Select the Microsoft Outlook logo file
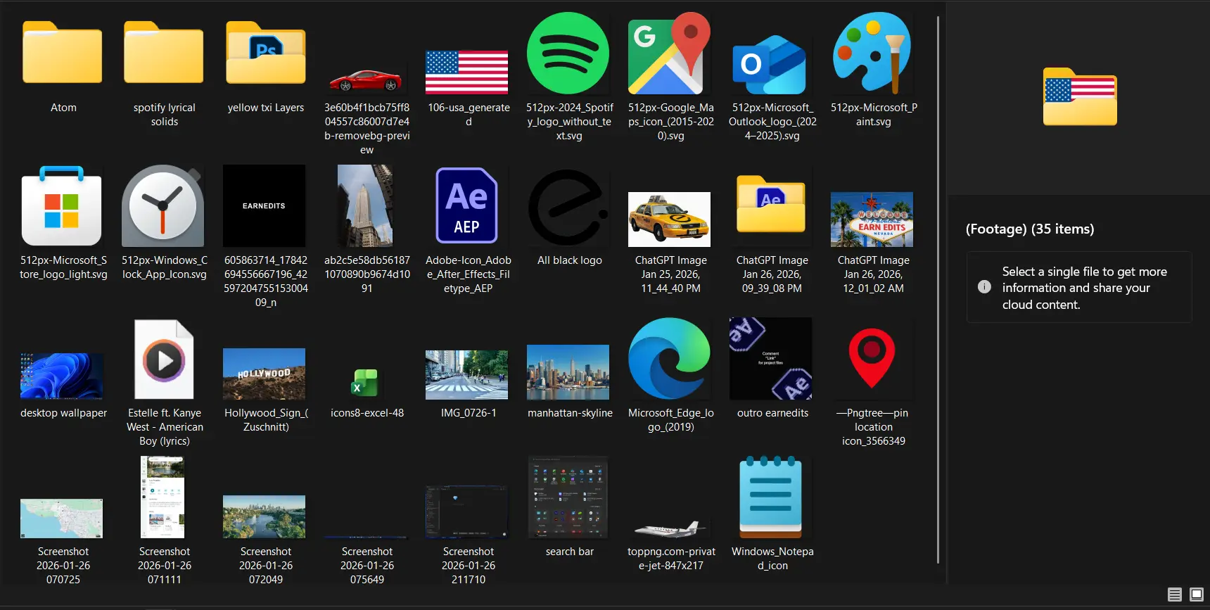Screen dimensions: 1210x610 pos(771,63)
